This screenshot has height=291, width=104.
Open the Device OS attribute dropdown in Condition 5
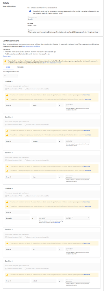(17, 249)
